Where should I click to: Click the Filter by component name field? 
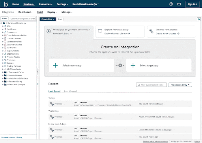(x=151, y=85)
